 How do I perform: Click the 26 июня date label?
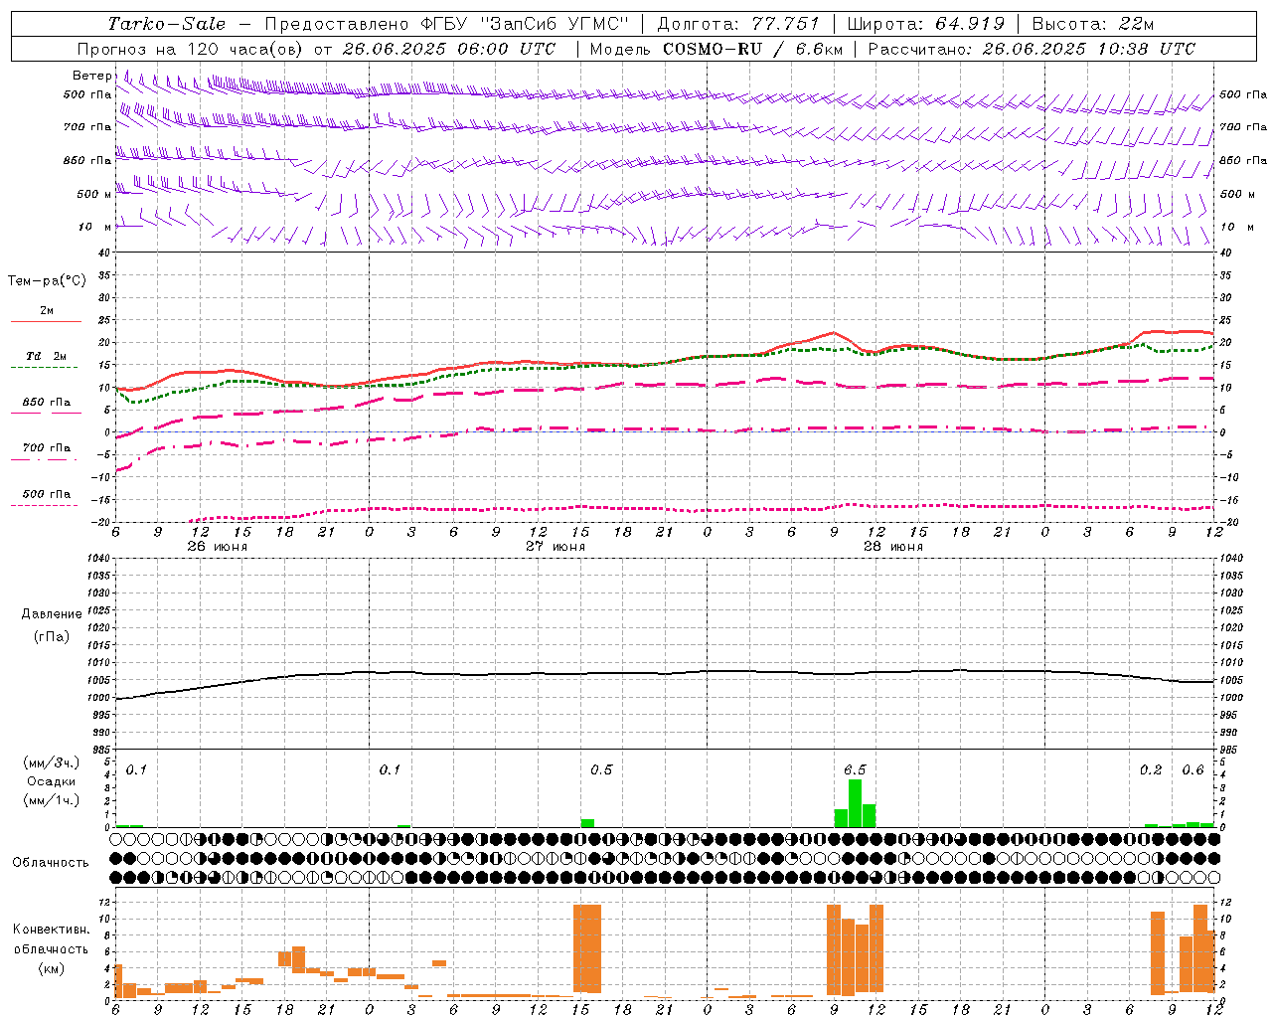coord(218,547)
